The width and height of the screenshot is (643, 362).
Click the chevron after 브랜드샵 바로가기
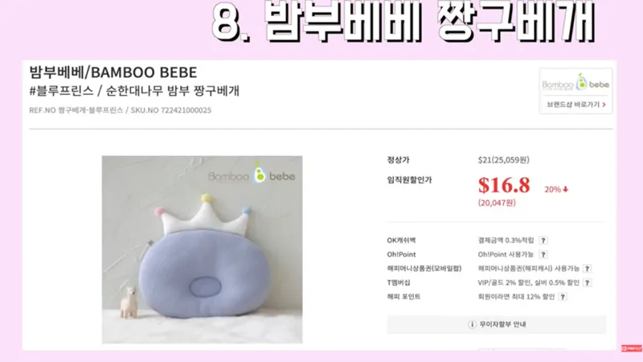pyautogui.click(x=604, y=105)
